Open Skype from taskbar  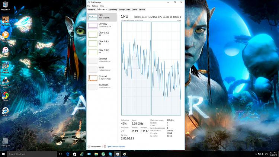(110, 154)
